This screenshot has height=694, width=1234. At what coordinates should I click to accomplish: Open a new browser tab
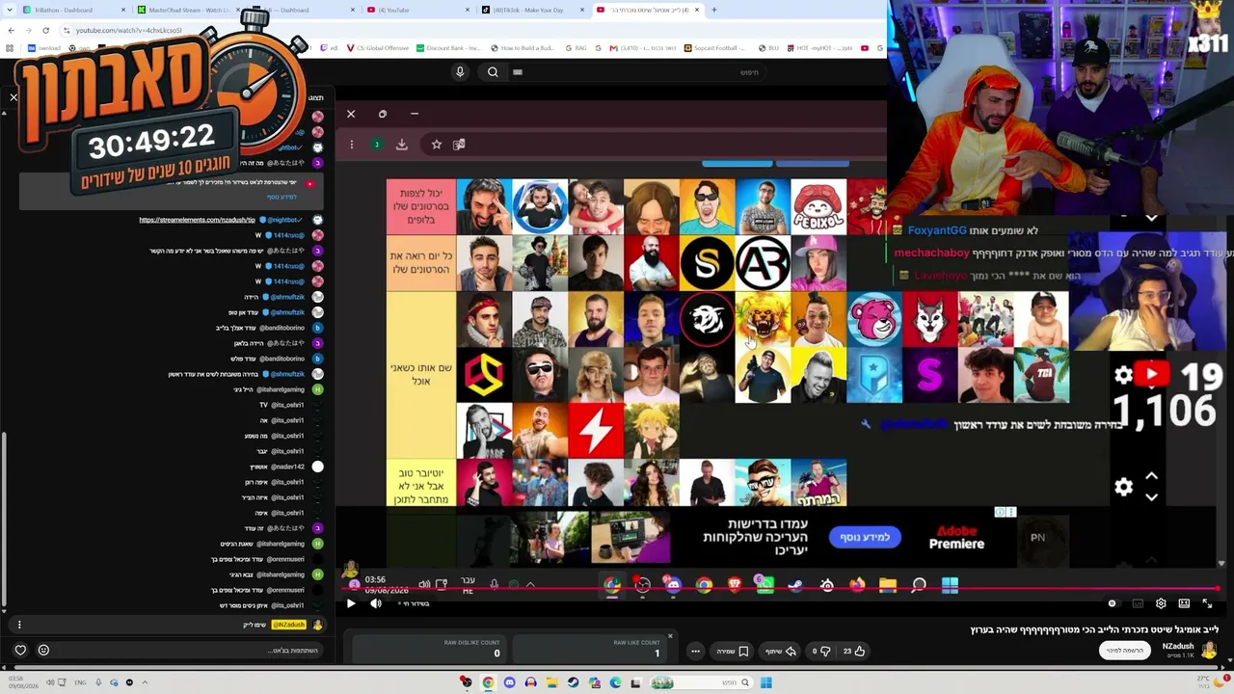[x=713, y=10]
